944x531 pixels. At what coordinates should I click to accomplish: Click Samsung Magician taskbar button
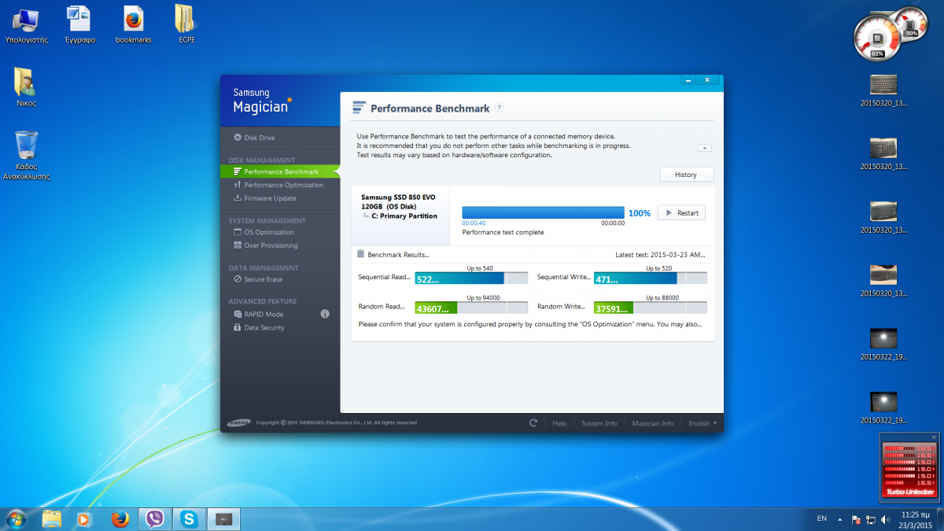coord(224,519)
